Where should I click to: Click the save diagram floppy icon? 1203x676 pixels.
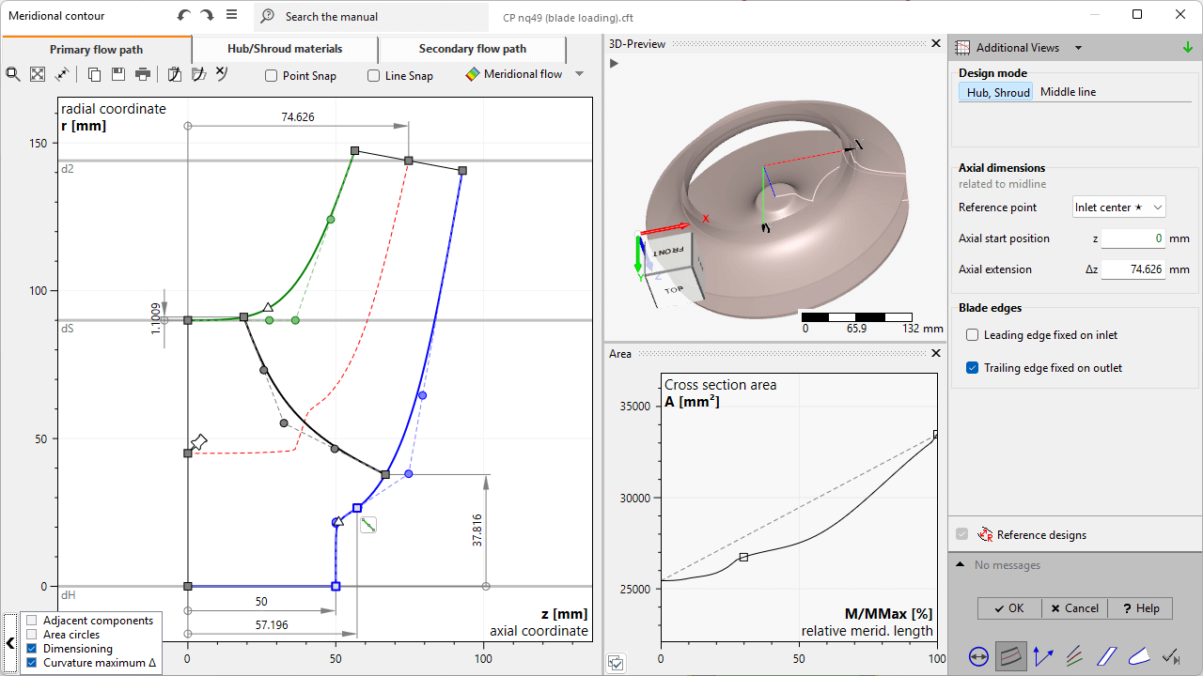(118, 75)
